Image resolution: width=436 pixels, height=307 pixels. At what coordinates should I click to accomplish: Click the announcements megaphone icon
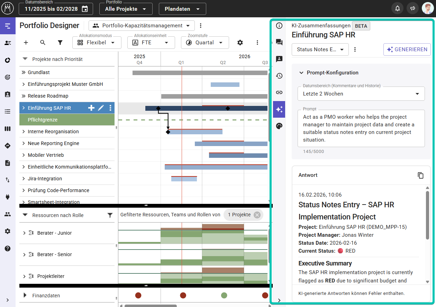click(412, 9)
